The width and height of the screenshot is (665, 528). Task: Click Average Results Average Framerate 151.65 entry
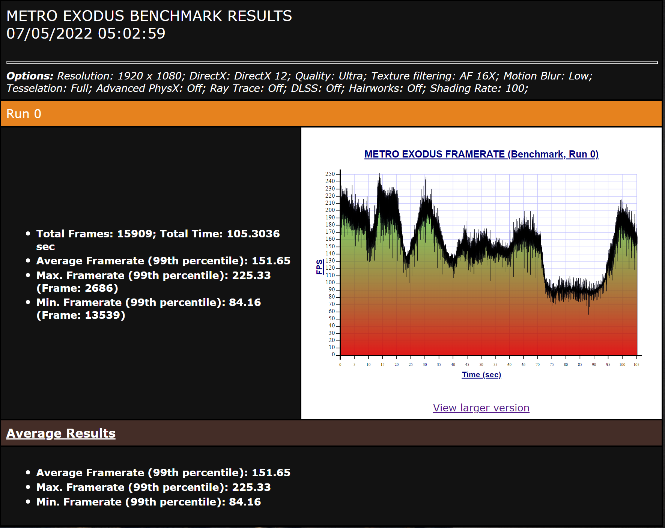163,472
